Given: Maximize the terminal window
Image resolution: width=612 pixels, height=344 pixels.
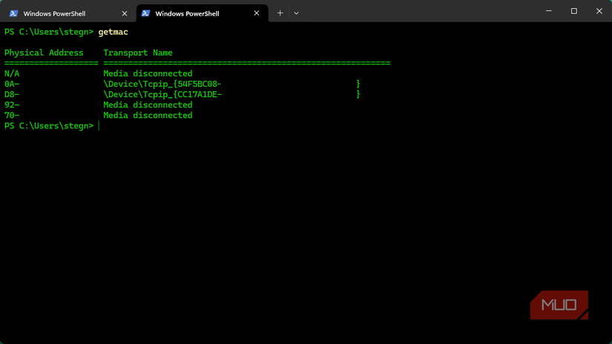Looking at the screenshot, I should click(x=573, y=11).
